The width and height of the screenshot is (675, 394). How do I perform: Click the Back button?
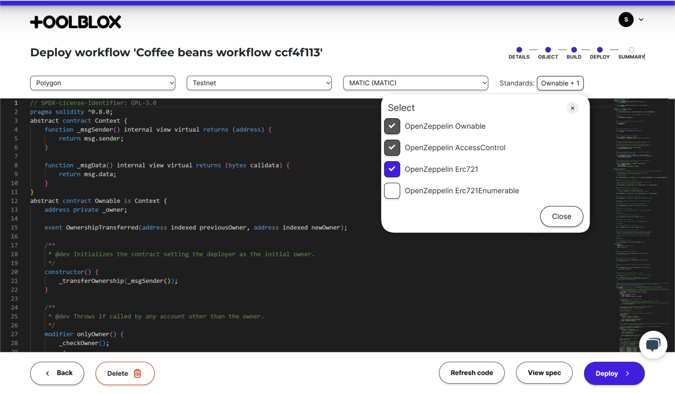(57, 373)
